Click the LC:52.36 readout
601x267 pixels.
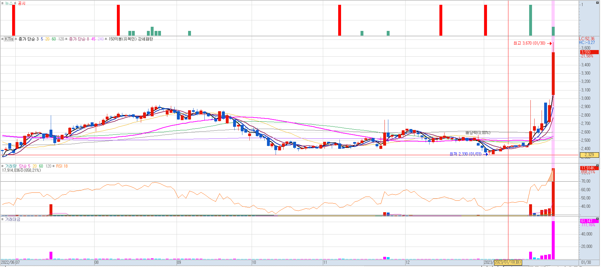587,39
